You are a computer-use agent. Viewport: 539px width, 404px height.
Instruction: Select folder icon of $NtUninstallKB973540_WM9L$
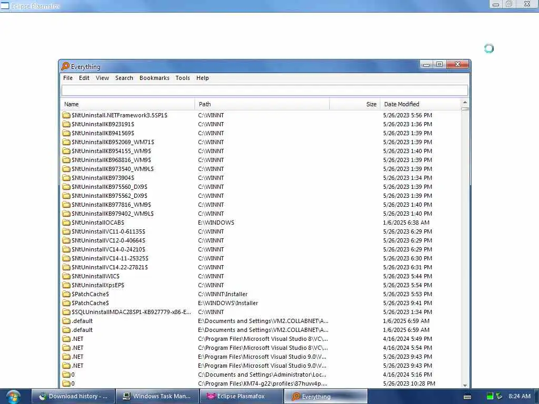[66, 169]
